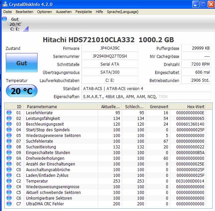The height and width of the screenshot is (211, 215).
Task: Select the Wiederzugewiesene Sektoren parameter text
Action: point(53,136)
